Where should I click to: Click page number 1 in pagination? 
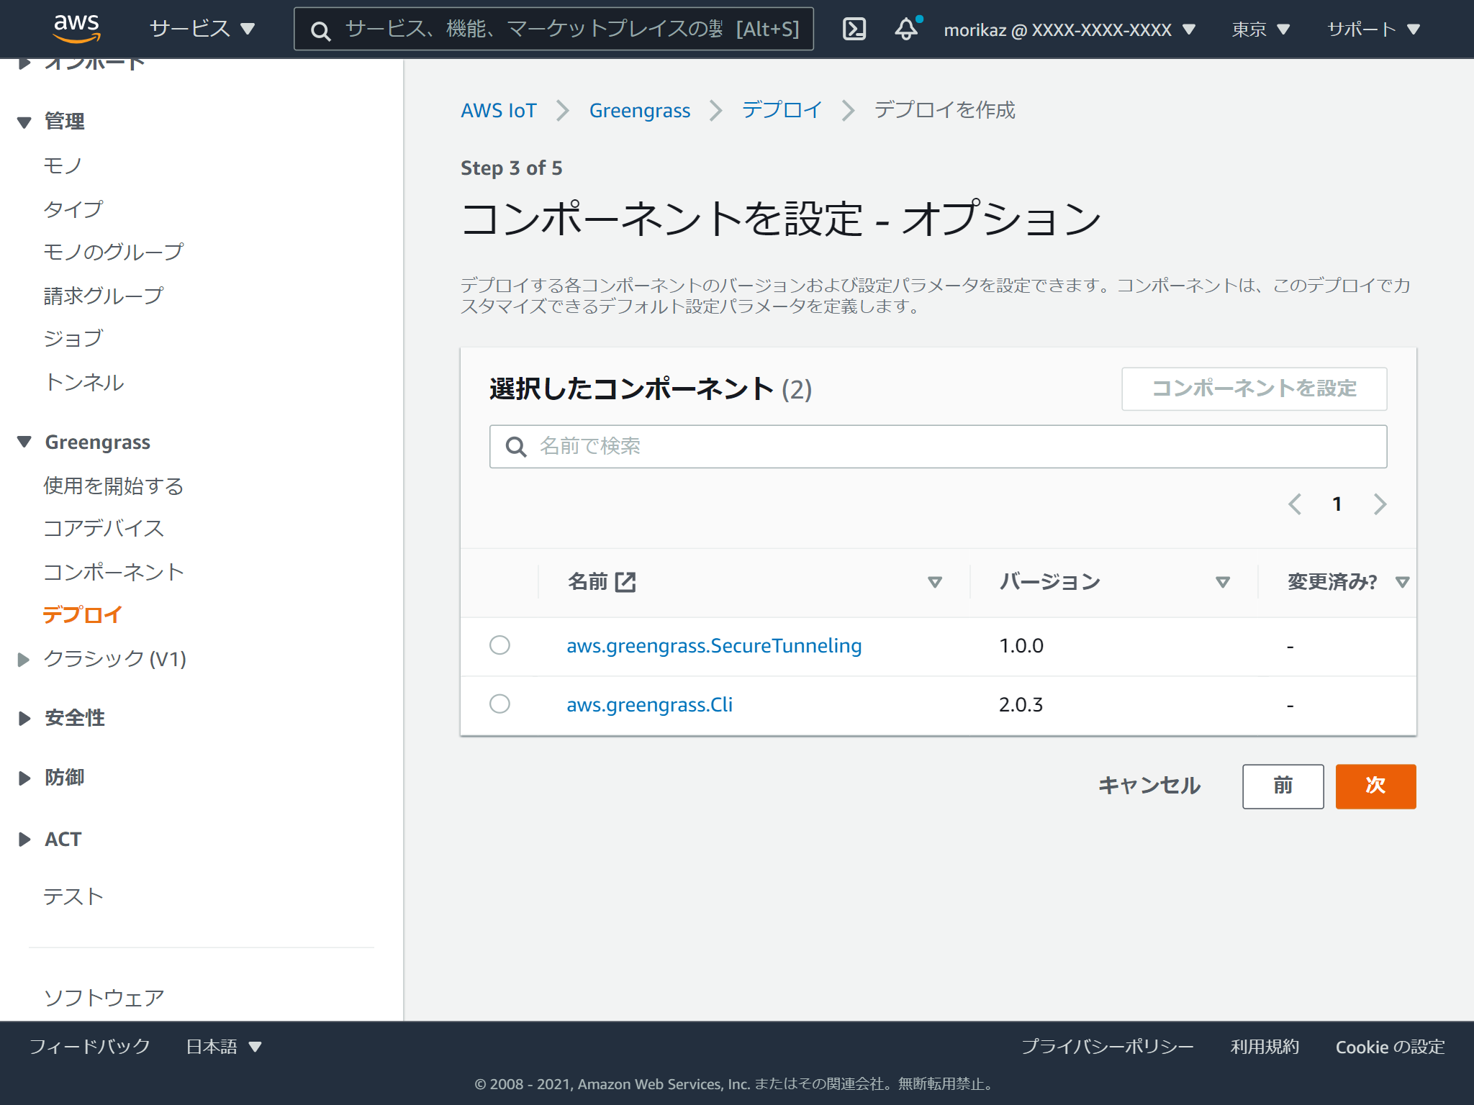[x=1337, y=504]
